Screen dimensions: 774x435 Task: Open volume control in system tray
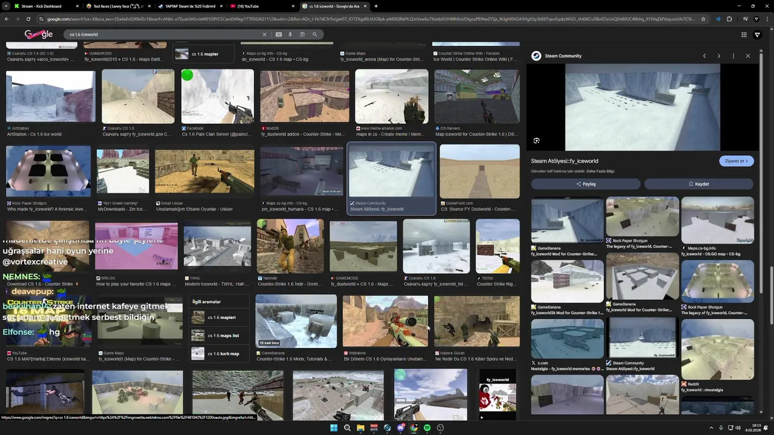(738, 428)
